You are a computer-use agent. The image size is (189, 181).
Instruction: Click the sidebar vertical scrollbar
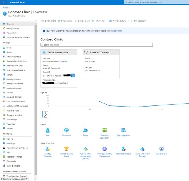pos(36,100)
